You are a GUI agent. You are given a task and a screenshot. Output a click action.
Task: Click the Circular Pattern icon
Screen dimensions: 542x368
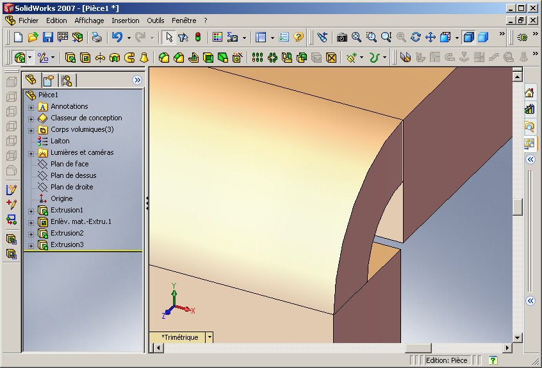[272, 58]
